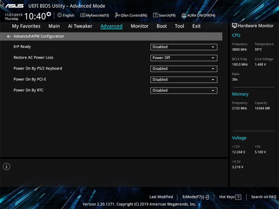Switch to the Exit tab
Image resolution: width=279 pixels, height=209 pixels.
(x=196, y=26)
